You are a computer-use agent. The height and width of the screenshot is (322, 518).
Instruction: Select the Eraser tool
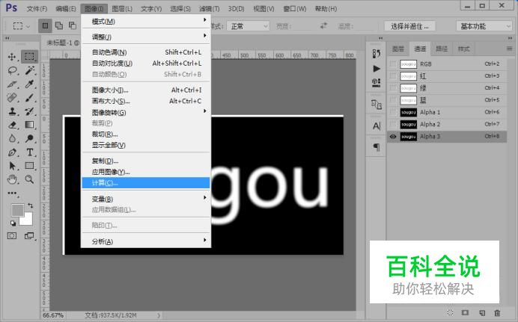12,125
